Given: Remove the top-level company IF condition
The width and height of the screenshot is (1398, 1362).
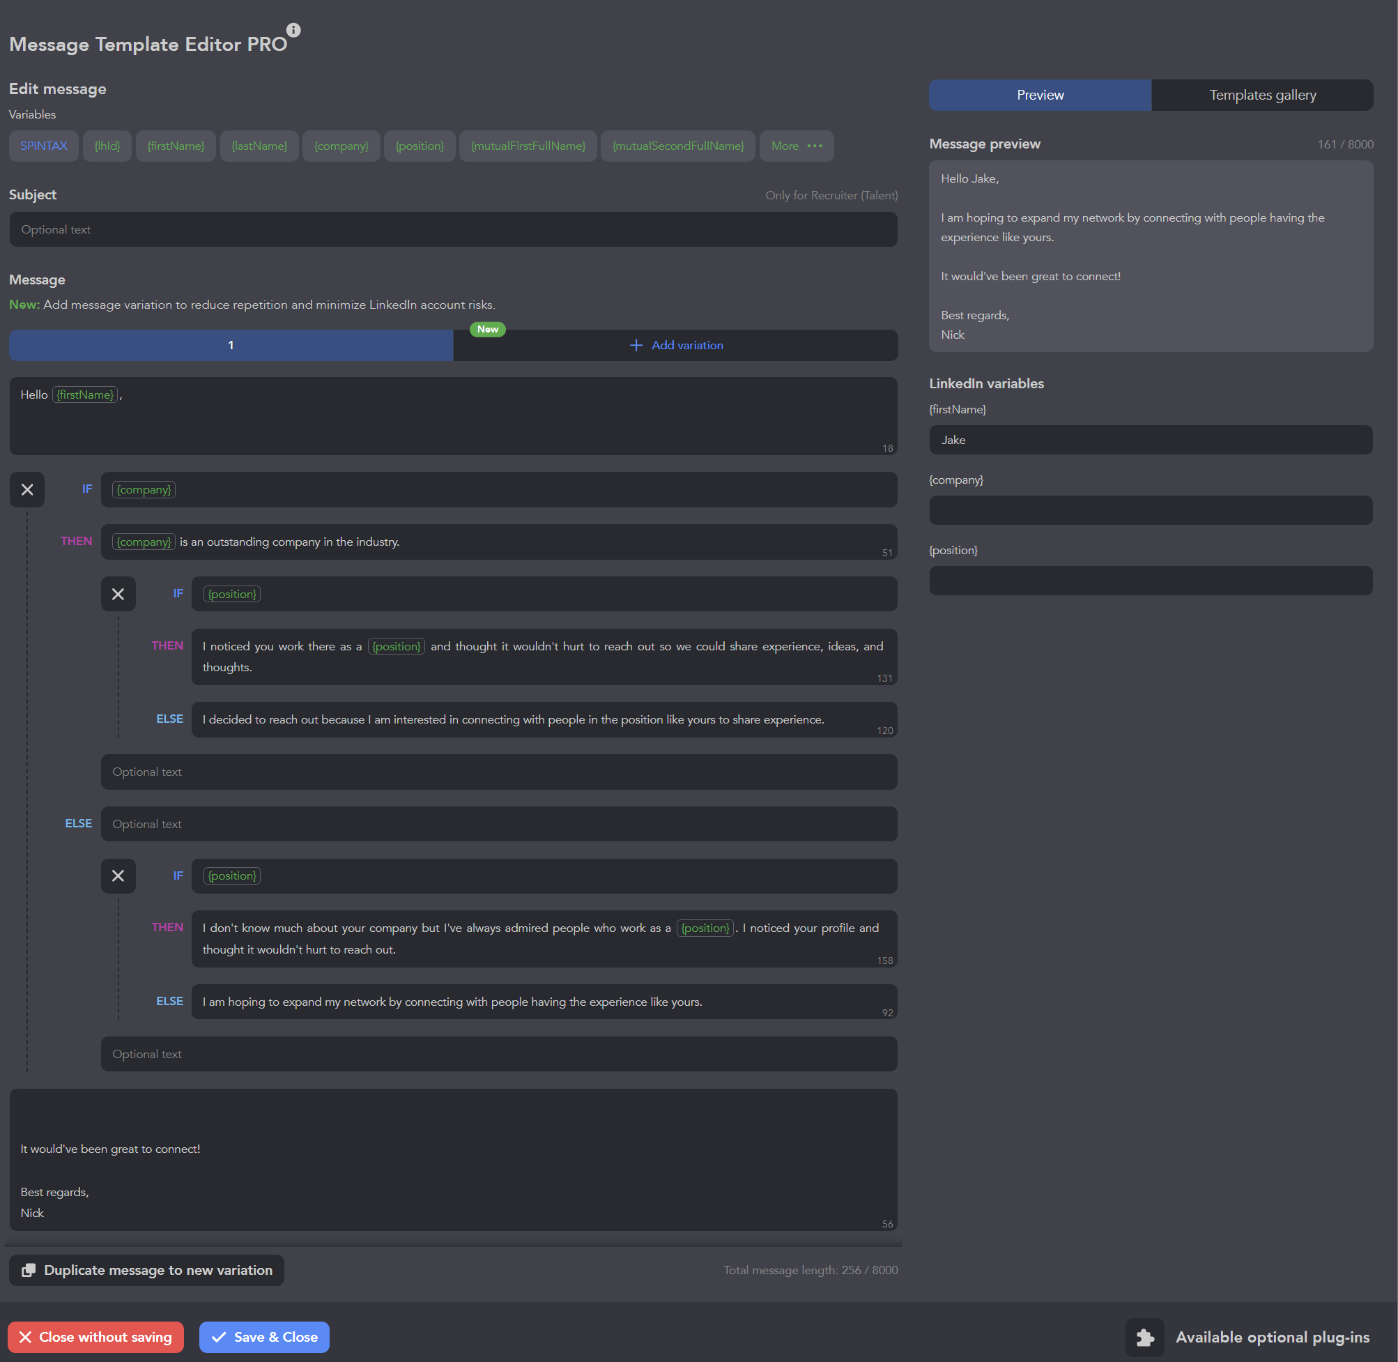Looking at the screenshot, I should click(x=27, y=490).
